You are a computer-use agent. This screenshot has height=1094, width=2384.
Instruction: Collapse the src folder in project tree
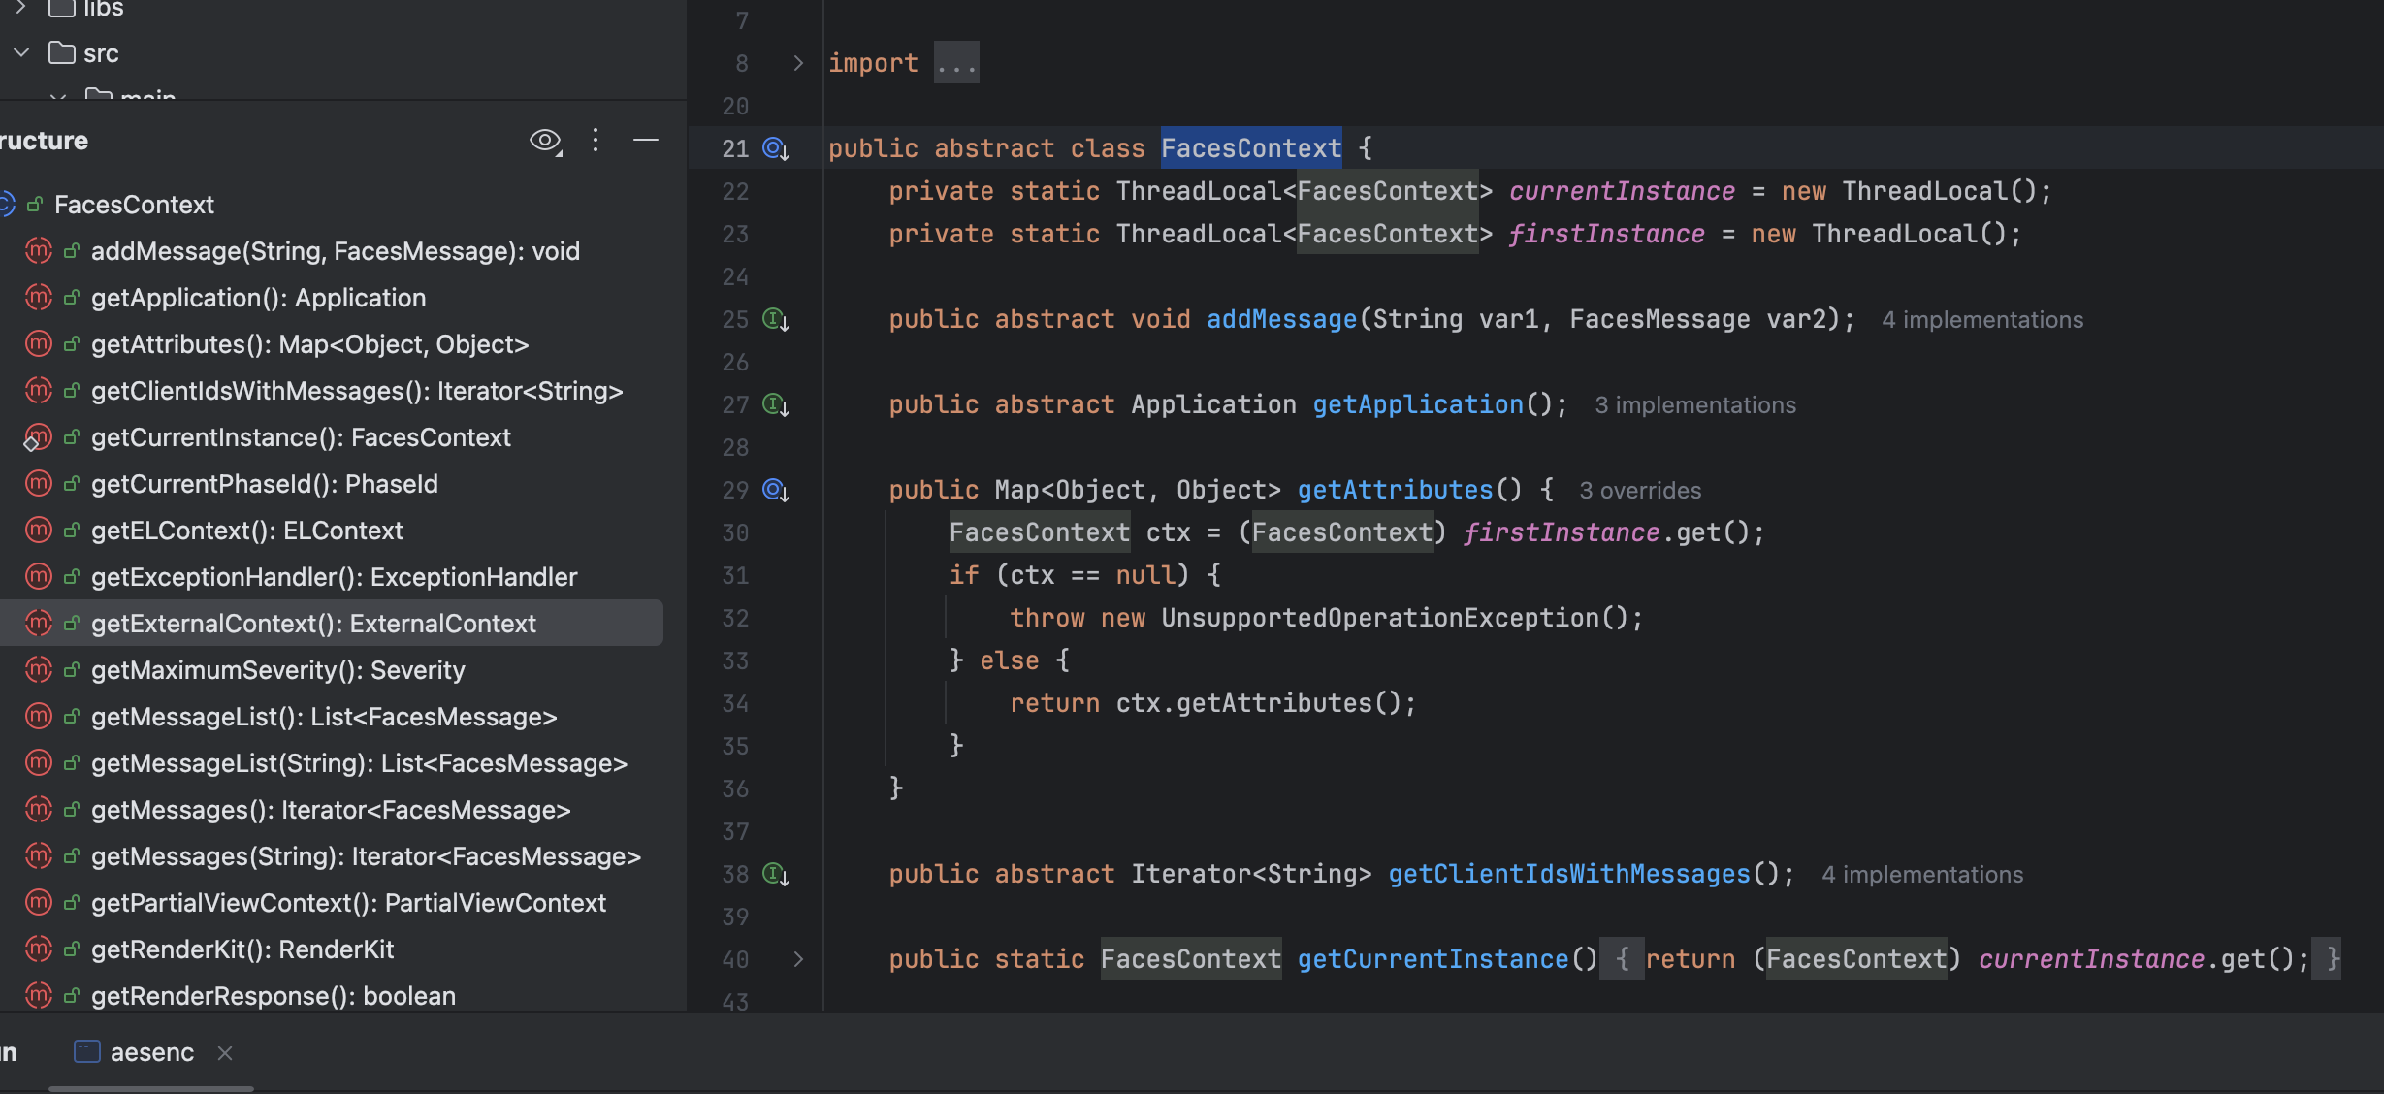pos(21,52)
